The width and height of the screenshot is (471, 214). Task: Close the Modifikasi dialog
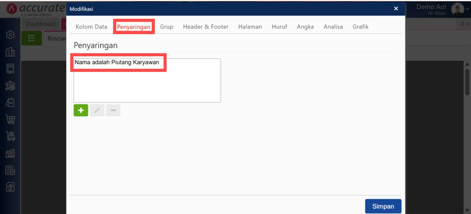[396, 9]
